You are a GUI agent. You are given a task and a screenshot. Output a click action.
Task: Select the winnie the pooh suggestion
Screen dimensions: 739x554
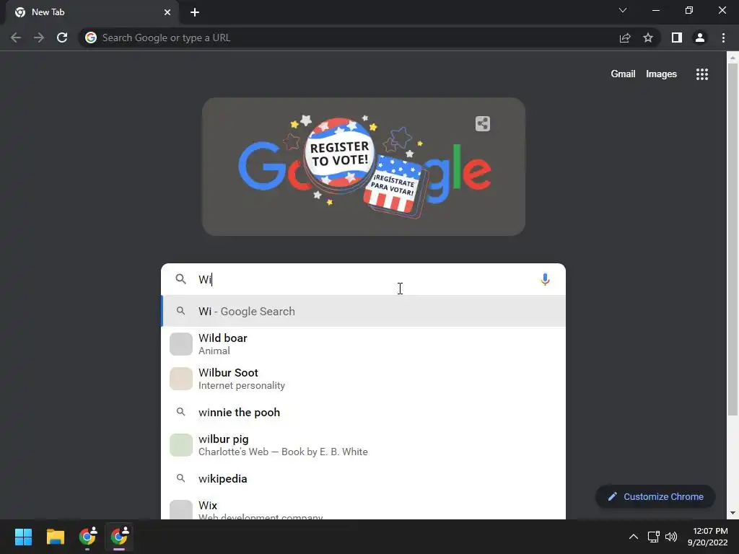[364, 412]
